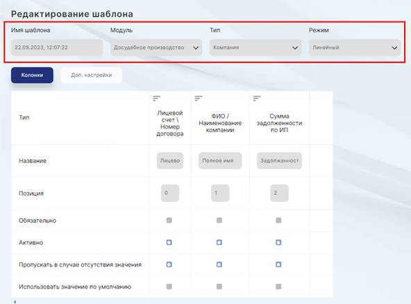Click the small left scroll arrow below the table
The width and height of the screenshot is (411, 304).
[x=15, y=302]
